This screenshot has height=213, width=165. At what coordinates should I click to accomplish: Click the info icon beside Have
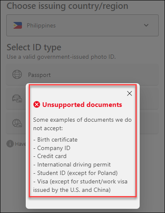click(x=10, y=144)
